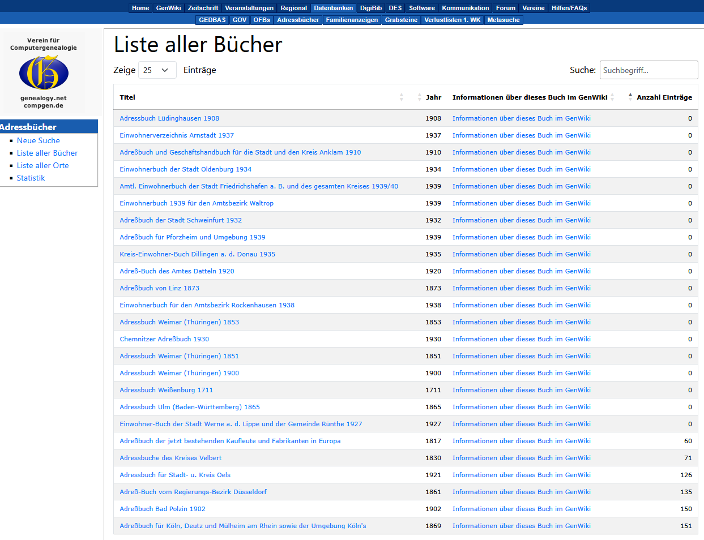The image size is (704, 540).
Task: Switch to Verlustlisten 1. WK tab
Action: pos(453,20)
